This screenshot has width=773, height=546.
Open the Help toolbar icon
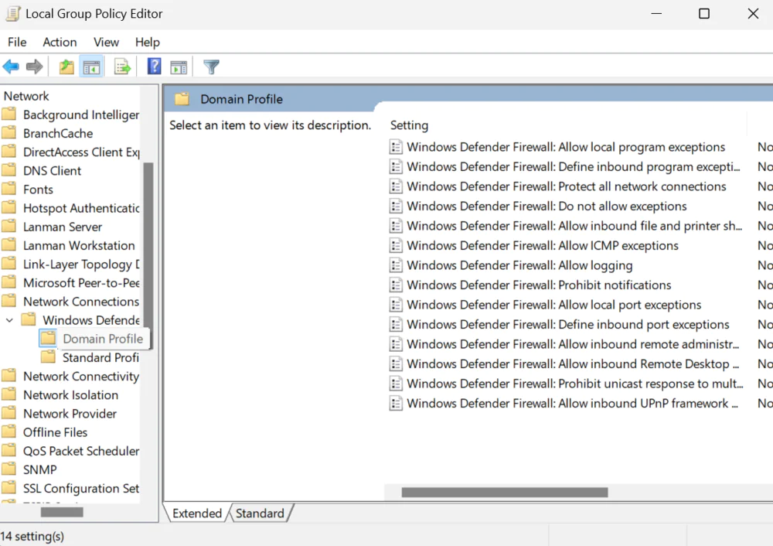154,66
